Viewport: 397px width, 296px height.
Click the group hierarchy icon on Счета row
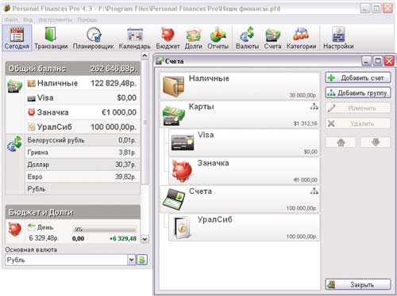click(314, 191)
